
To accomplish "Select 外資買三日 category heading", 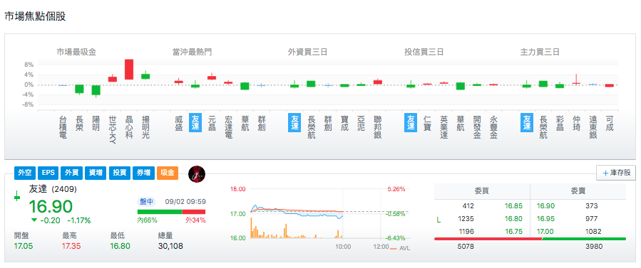I will click(x=308, y=52).
